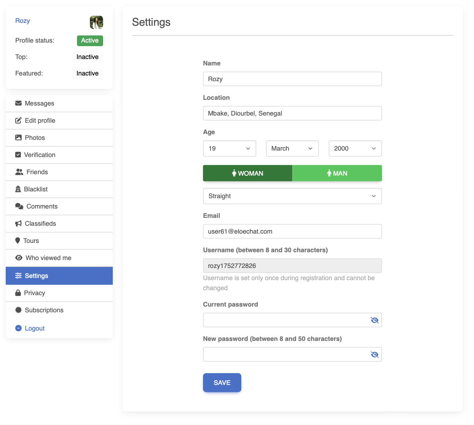
Task: Click the woman figure icon on WOMAN button
Action: pos(234,174)
